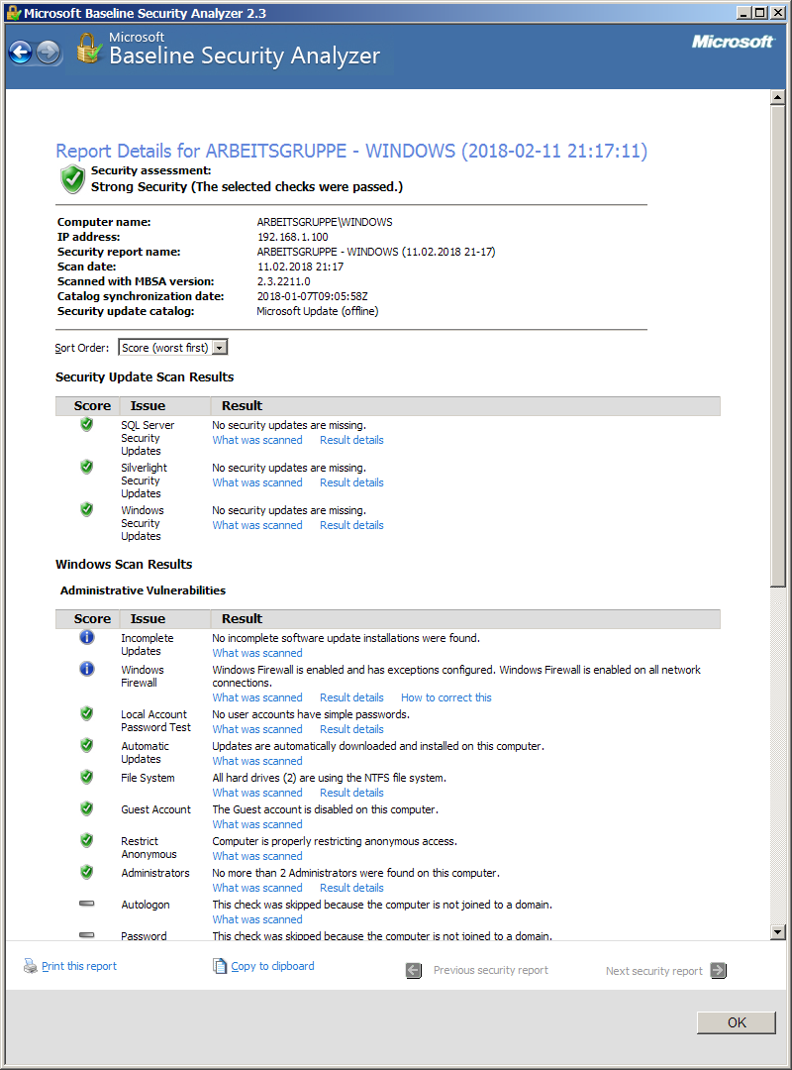Click the Microsoft logo in header
Viewport: 792px width, 1070px height.
(733, 42)
